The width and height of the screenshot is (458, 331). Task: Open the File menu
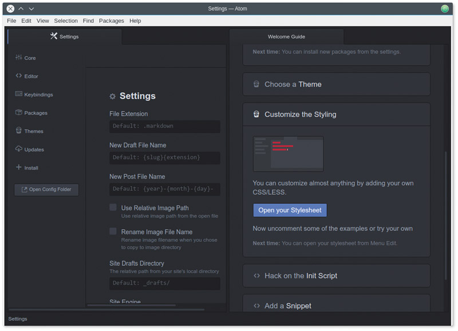pyautogui.click(x=11, y=21)
